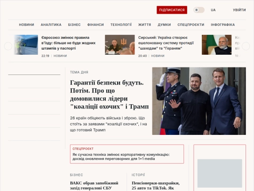The width and height of the screenshot is (254, 191).
Task: Open the АНАЛІТИКА menu section
Action: [x=51, y=25]
